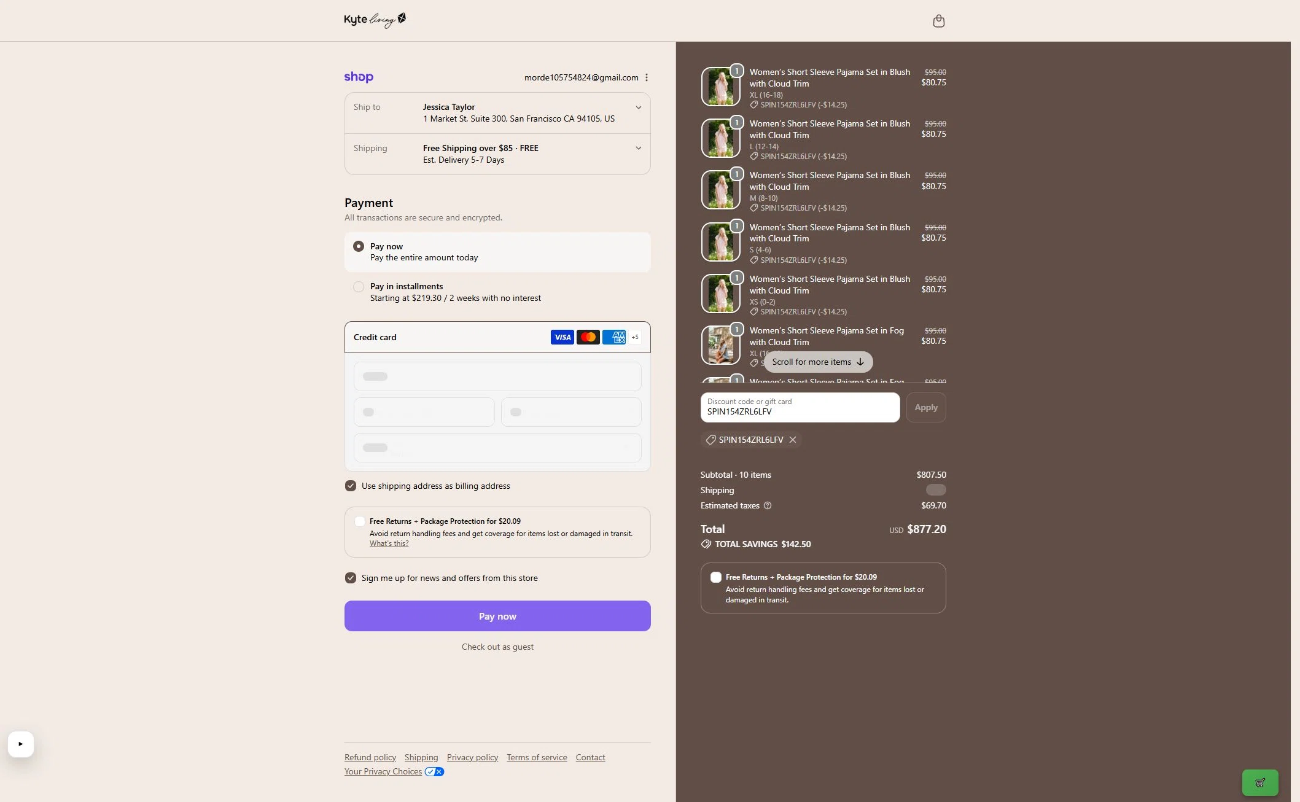Click the Credit card payment header

pos(497,337)
